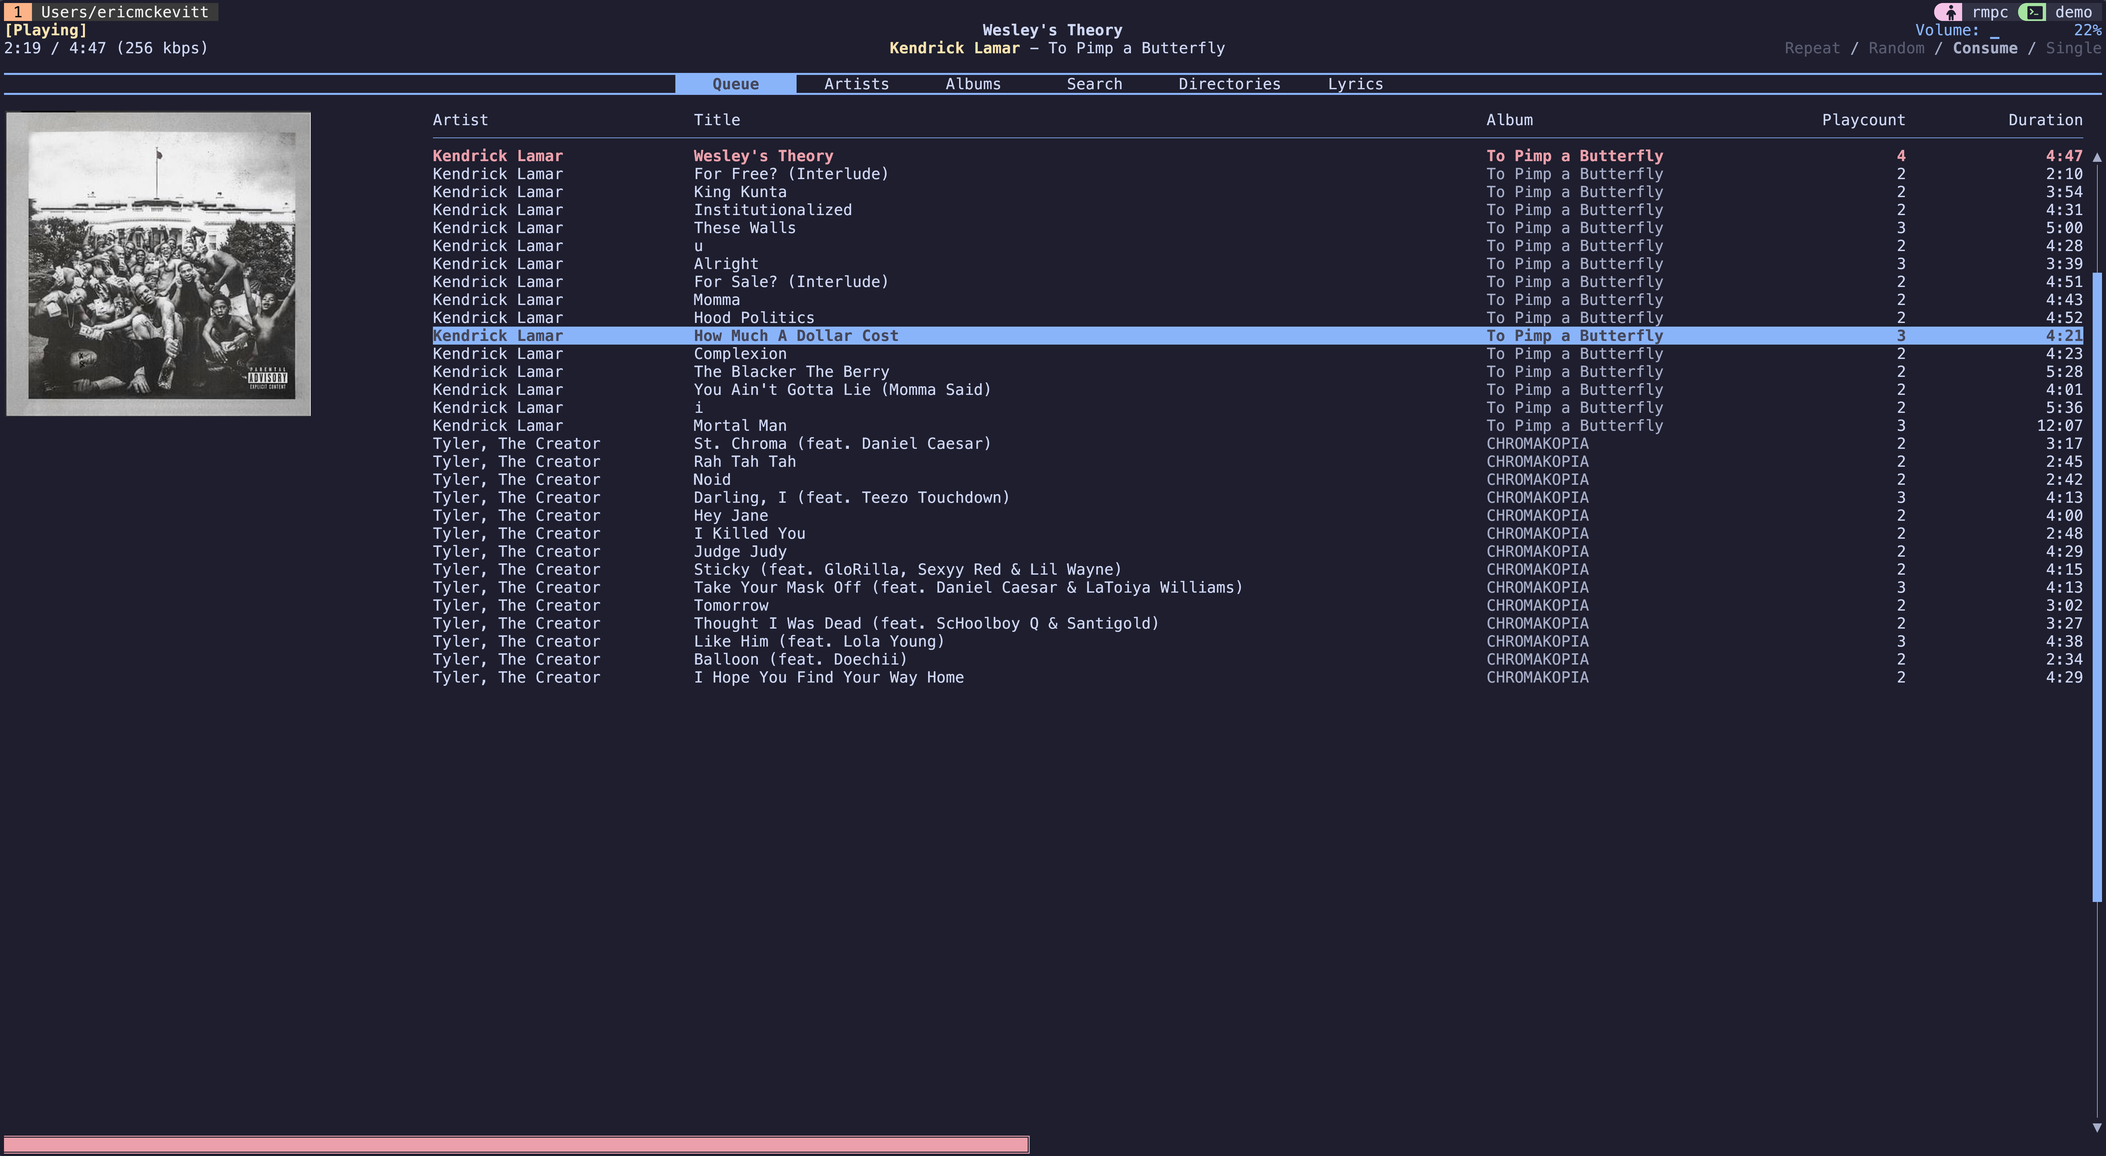Click the [Playing] status label

click(46, 30)
